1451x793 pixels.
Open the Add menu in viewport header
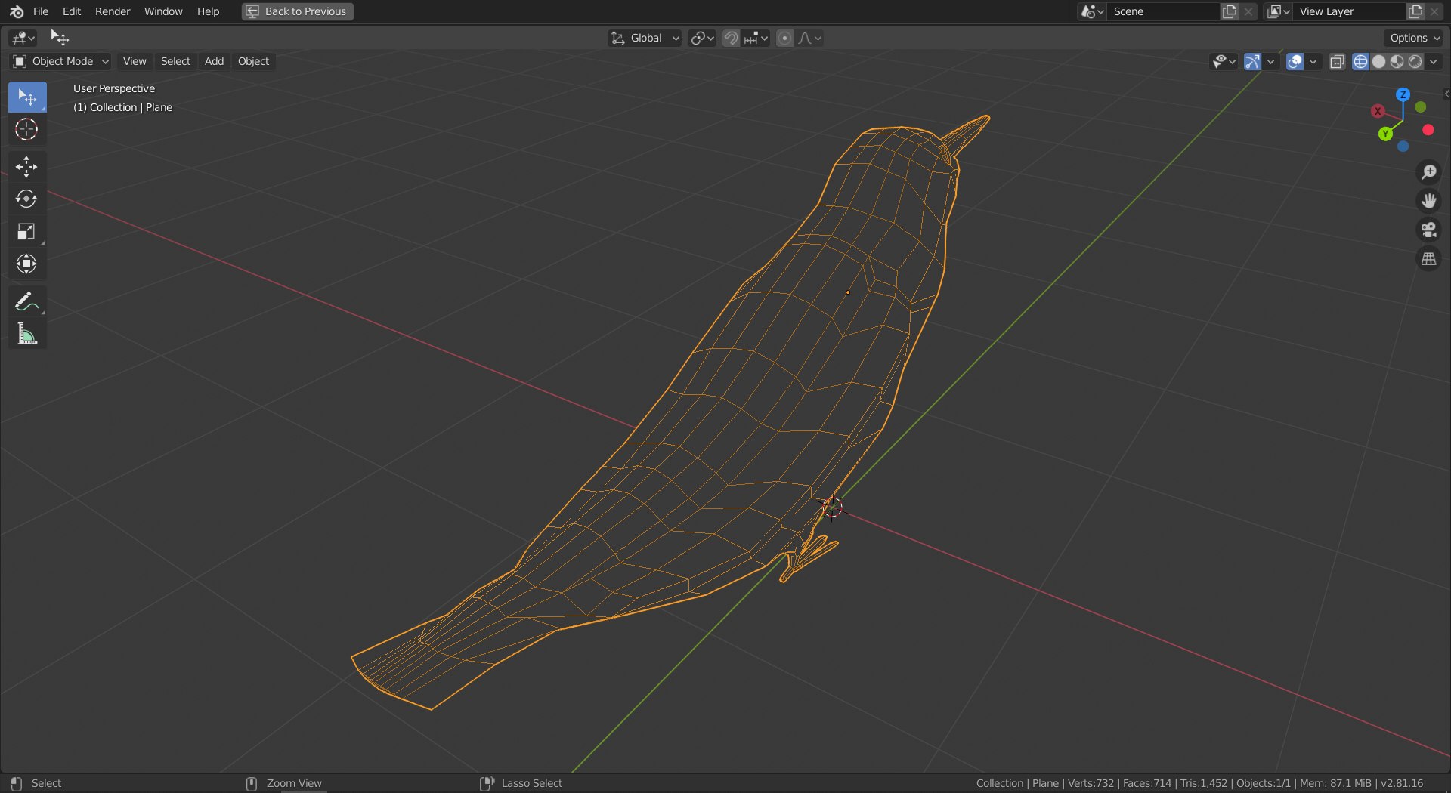(214, 61)
